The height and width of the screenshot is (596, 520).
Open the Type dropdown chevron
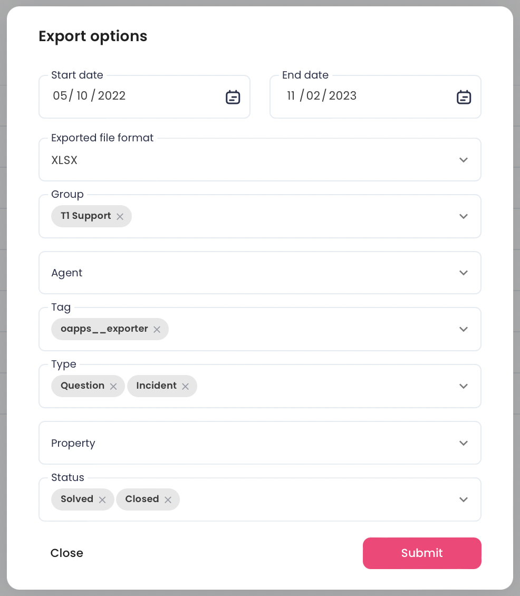(464, 386)
